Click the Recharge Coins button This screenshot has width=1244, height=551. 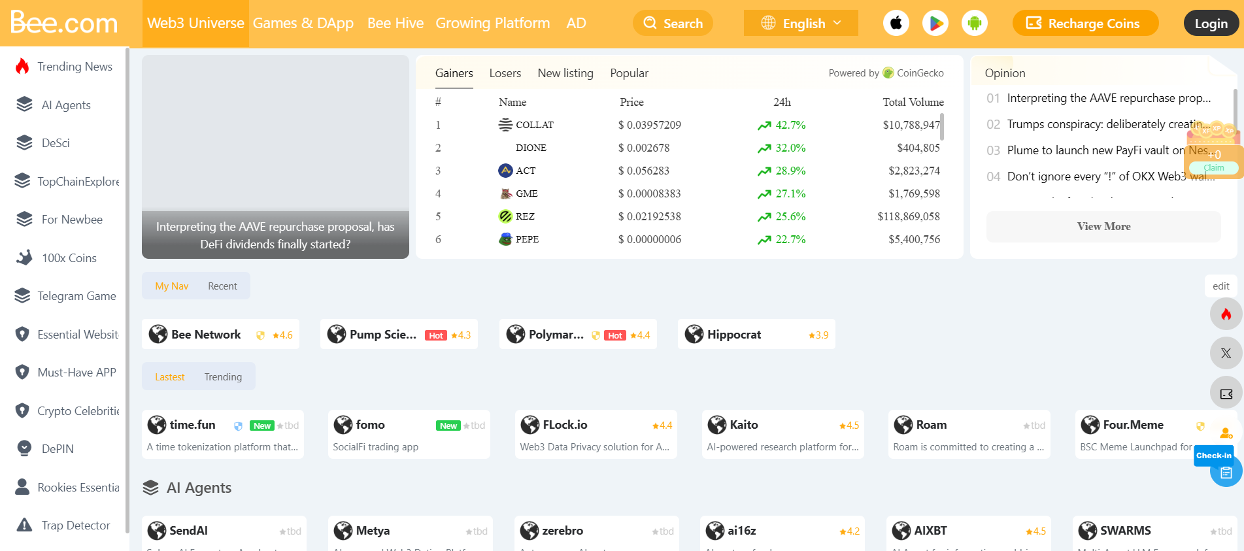click(1085, 24)
